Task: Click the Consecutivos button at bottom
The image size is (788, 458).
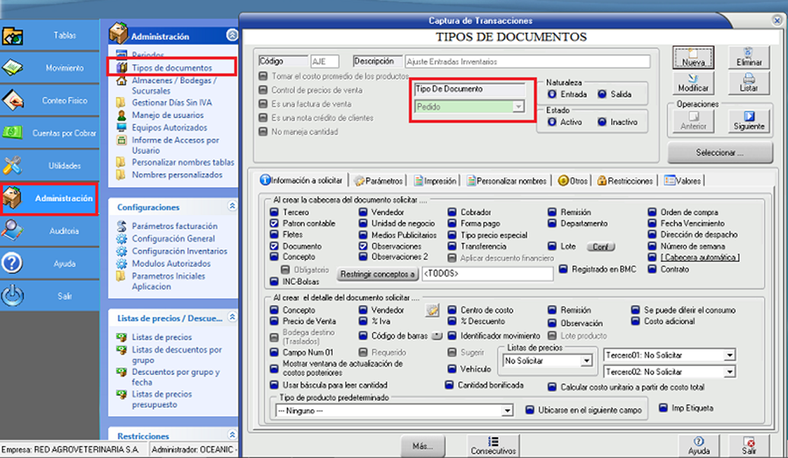Action: point(492,445)
